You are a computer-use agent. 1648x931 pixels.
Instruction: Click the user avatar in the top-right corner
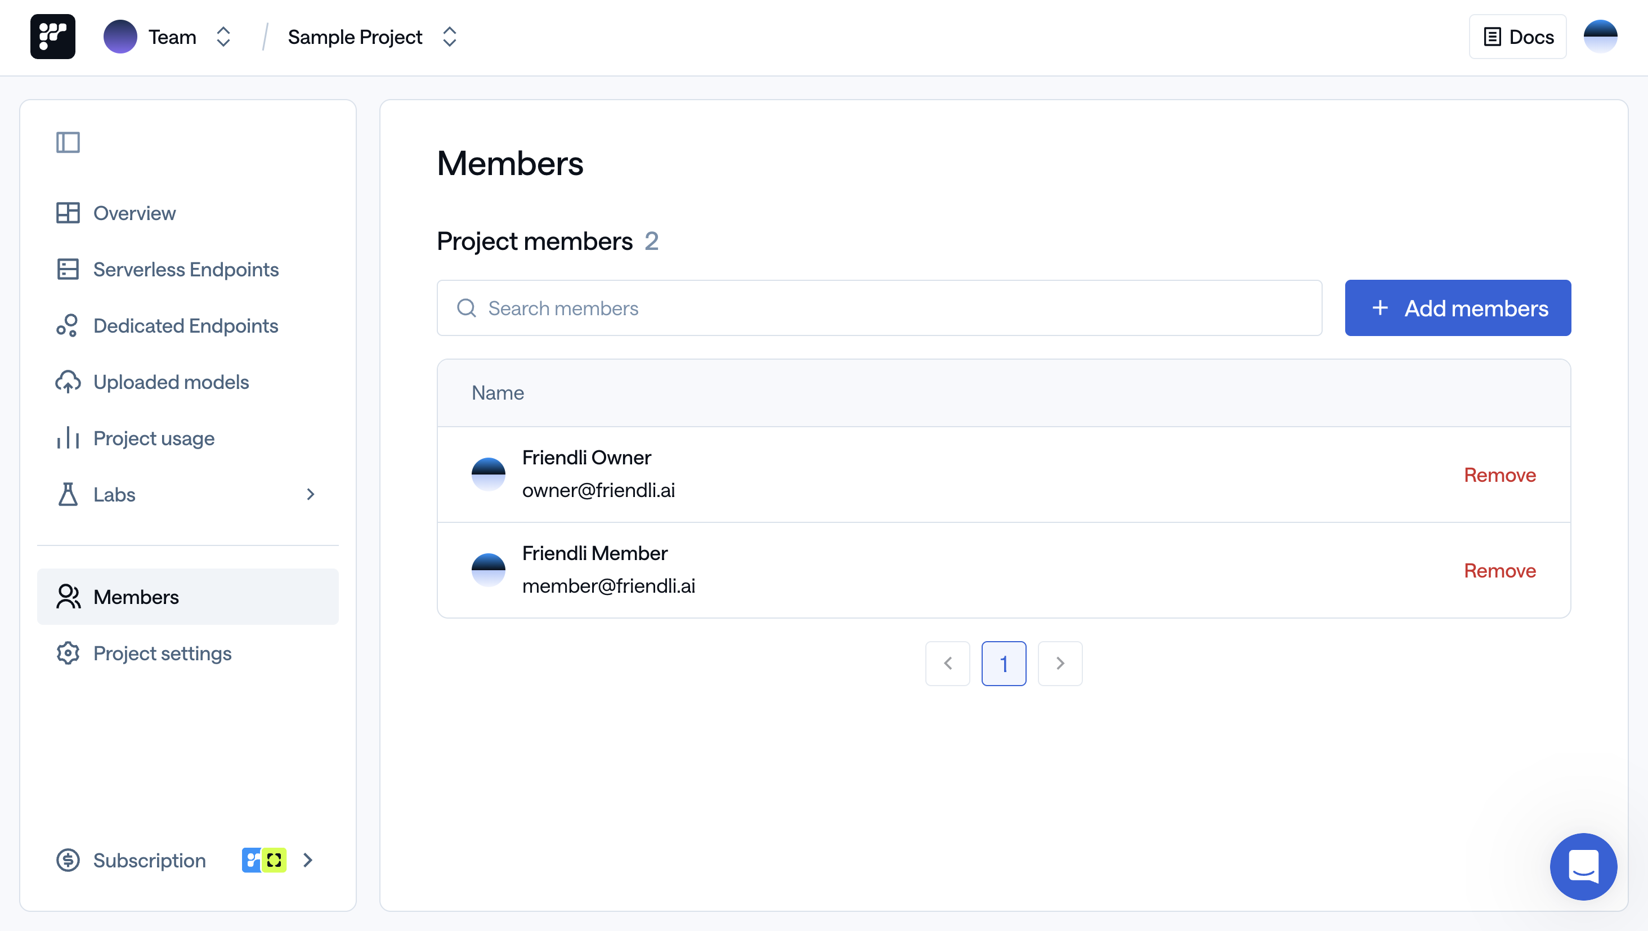coord(1600,37)
